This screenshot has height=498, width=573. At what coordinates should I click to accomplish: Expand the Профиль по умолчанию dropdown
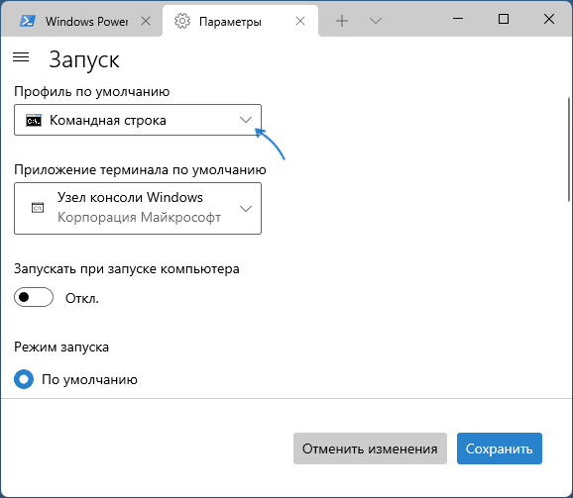click(x=138, y=120)
